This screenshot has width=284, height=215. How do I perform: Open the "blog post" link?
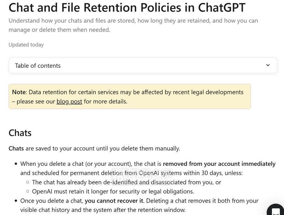(69, 102)
